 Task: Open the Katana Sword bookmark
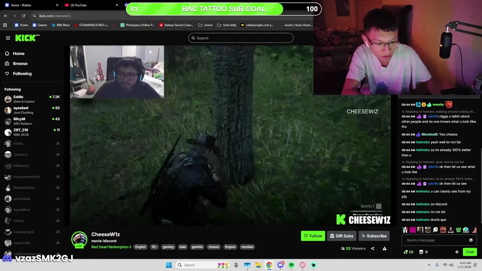click(176, 25)
